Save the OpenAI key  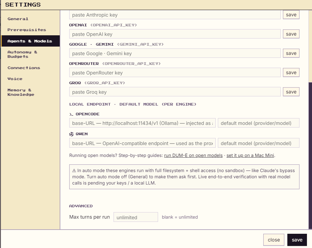[291, 34]
